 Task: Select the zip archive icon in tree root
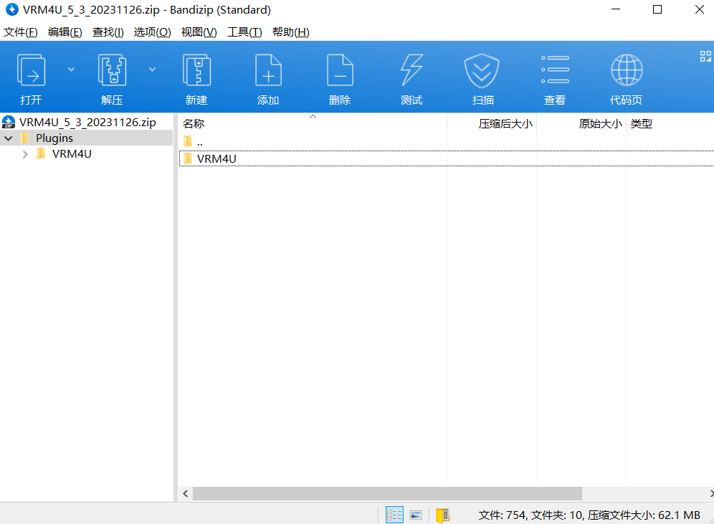pyautogui.click(x=9, y=122)
